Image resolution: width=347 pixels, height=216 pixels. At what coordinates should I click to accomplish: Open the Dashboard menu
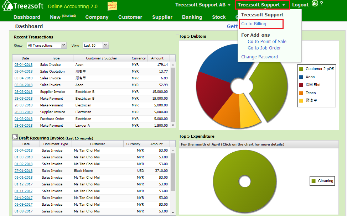[27, 17]
